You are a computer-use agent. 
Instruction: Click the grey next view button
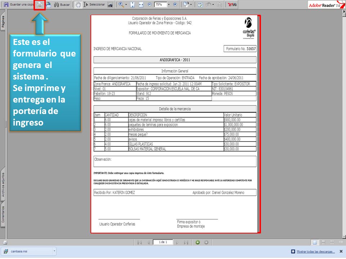pos(206,242)
